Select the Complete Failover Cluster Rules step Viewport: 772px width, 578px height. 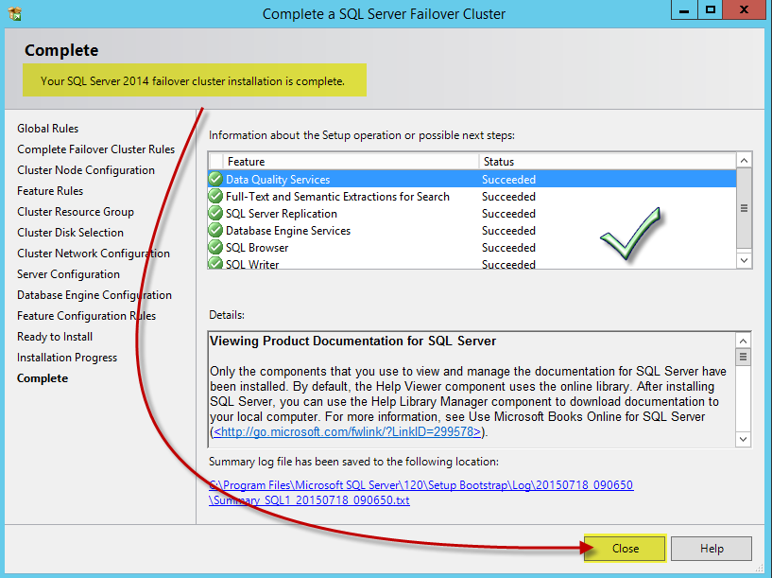coord(96,149)
